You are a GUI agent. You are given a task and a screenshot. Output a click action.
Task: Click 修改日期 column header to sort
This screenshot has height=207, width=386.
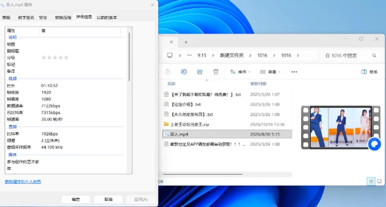click(x=258, y=84)
